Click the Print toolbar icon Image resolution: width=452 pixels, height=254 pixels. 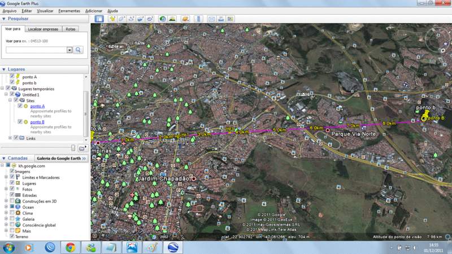click(x=221, y=19)
